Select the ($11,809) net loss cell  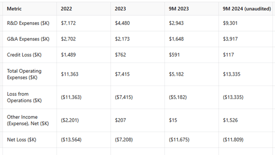pyautogui.click(x=233, y=139)
